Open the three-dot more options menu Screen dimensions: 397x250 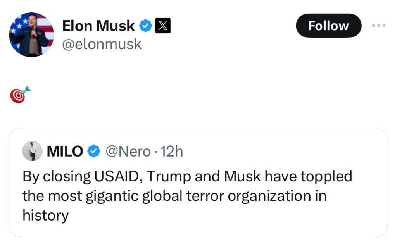[x=378, y=26]
